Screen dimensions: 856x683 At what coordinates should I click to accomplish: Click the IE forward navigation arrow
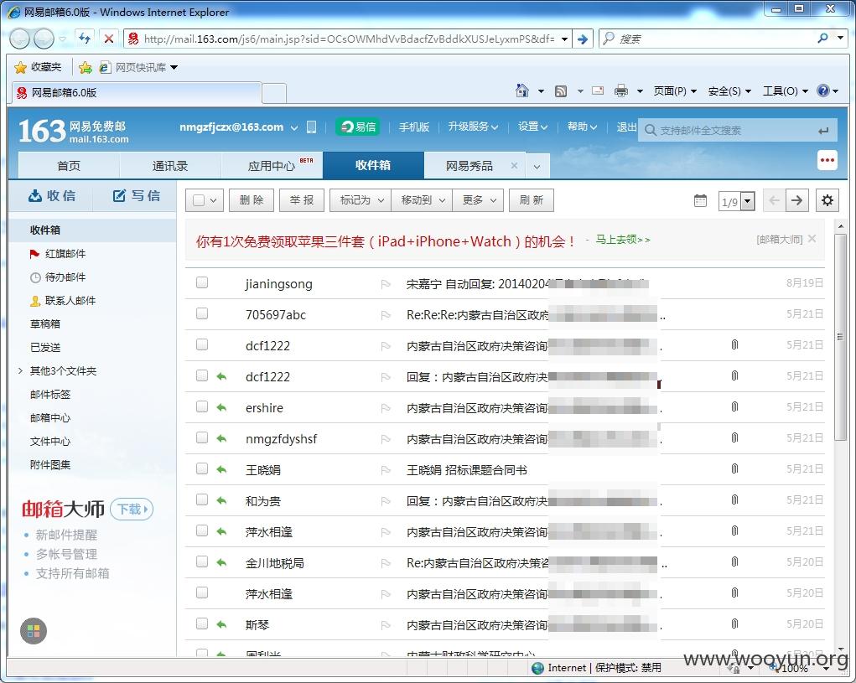point(44,39)
